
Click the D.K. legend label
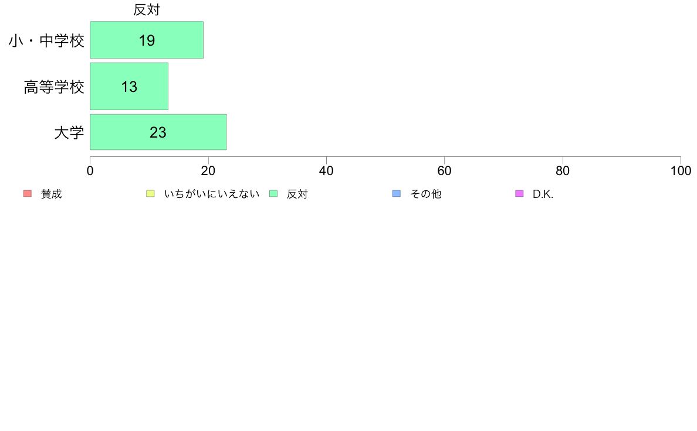pos(543,194)
